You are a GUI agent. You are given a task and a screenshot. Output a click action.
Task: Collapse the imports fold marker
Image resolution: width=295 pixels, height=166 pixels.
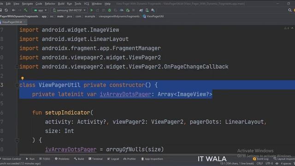click(x=17, y=66)
